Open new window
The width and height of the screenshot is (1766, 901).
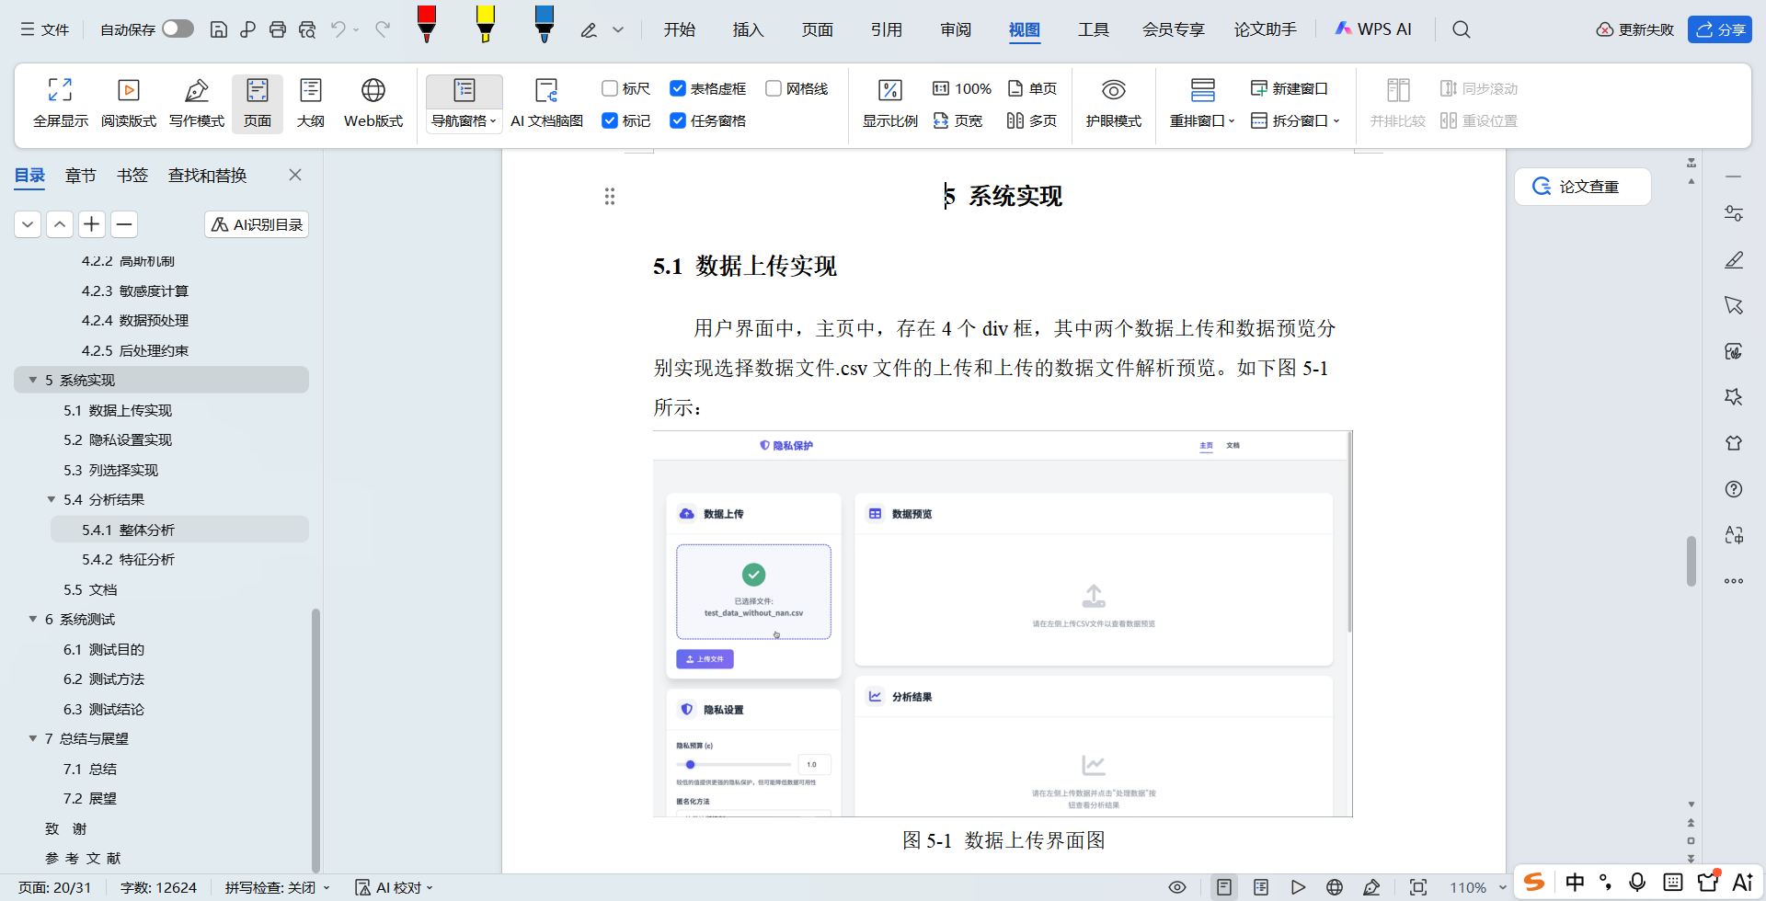coord(1290,88)
